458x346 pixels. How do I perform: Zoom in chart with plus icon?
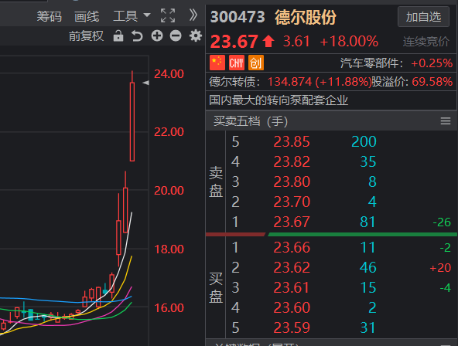(x=157, y=36)
